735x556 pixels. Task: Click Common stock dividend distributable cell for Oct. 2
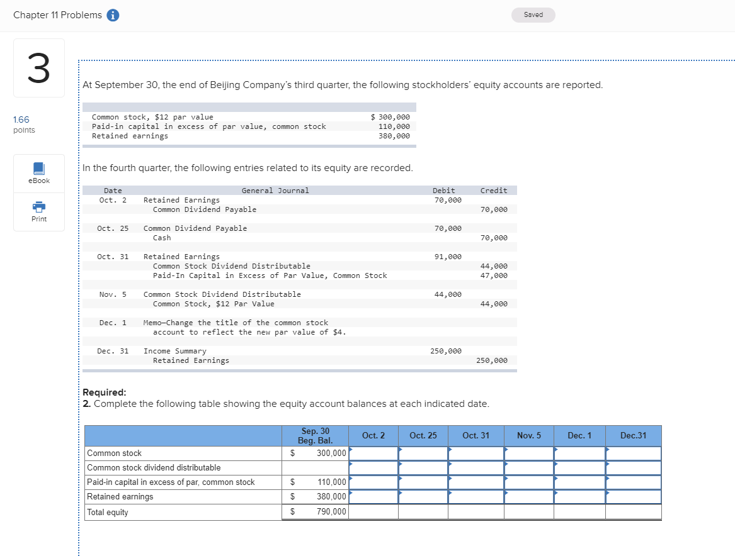pos(373,468)
